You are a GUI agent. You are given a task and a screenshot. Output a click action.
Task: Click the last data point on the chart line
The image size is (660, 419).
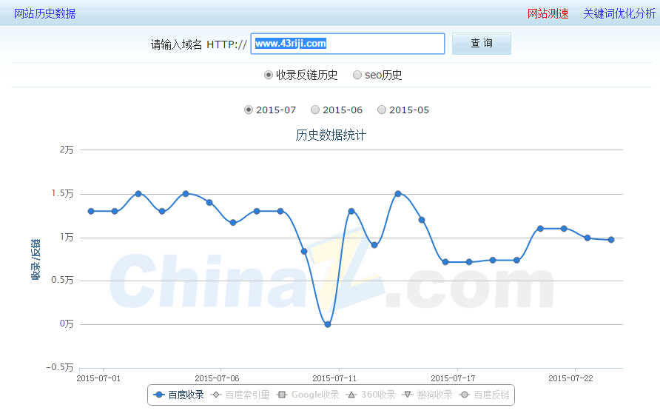611,240
